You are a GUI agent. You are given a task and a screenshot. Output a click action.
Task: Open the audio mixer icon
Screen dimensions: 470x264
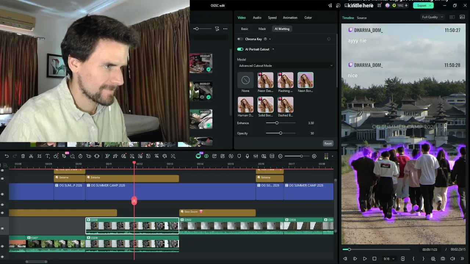pyautogui.click(x=256, y=156)
